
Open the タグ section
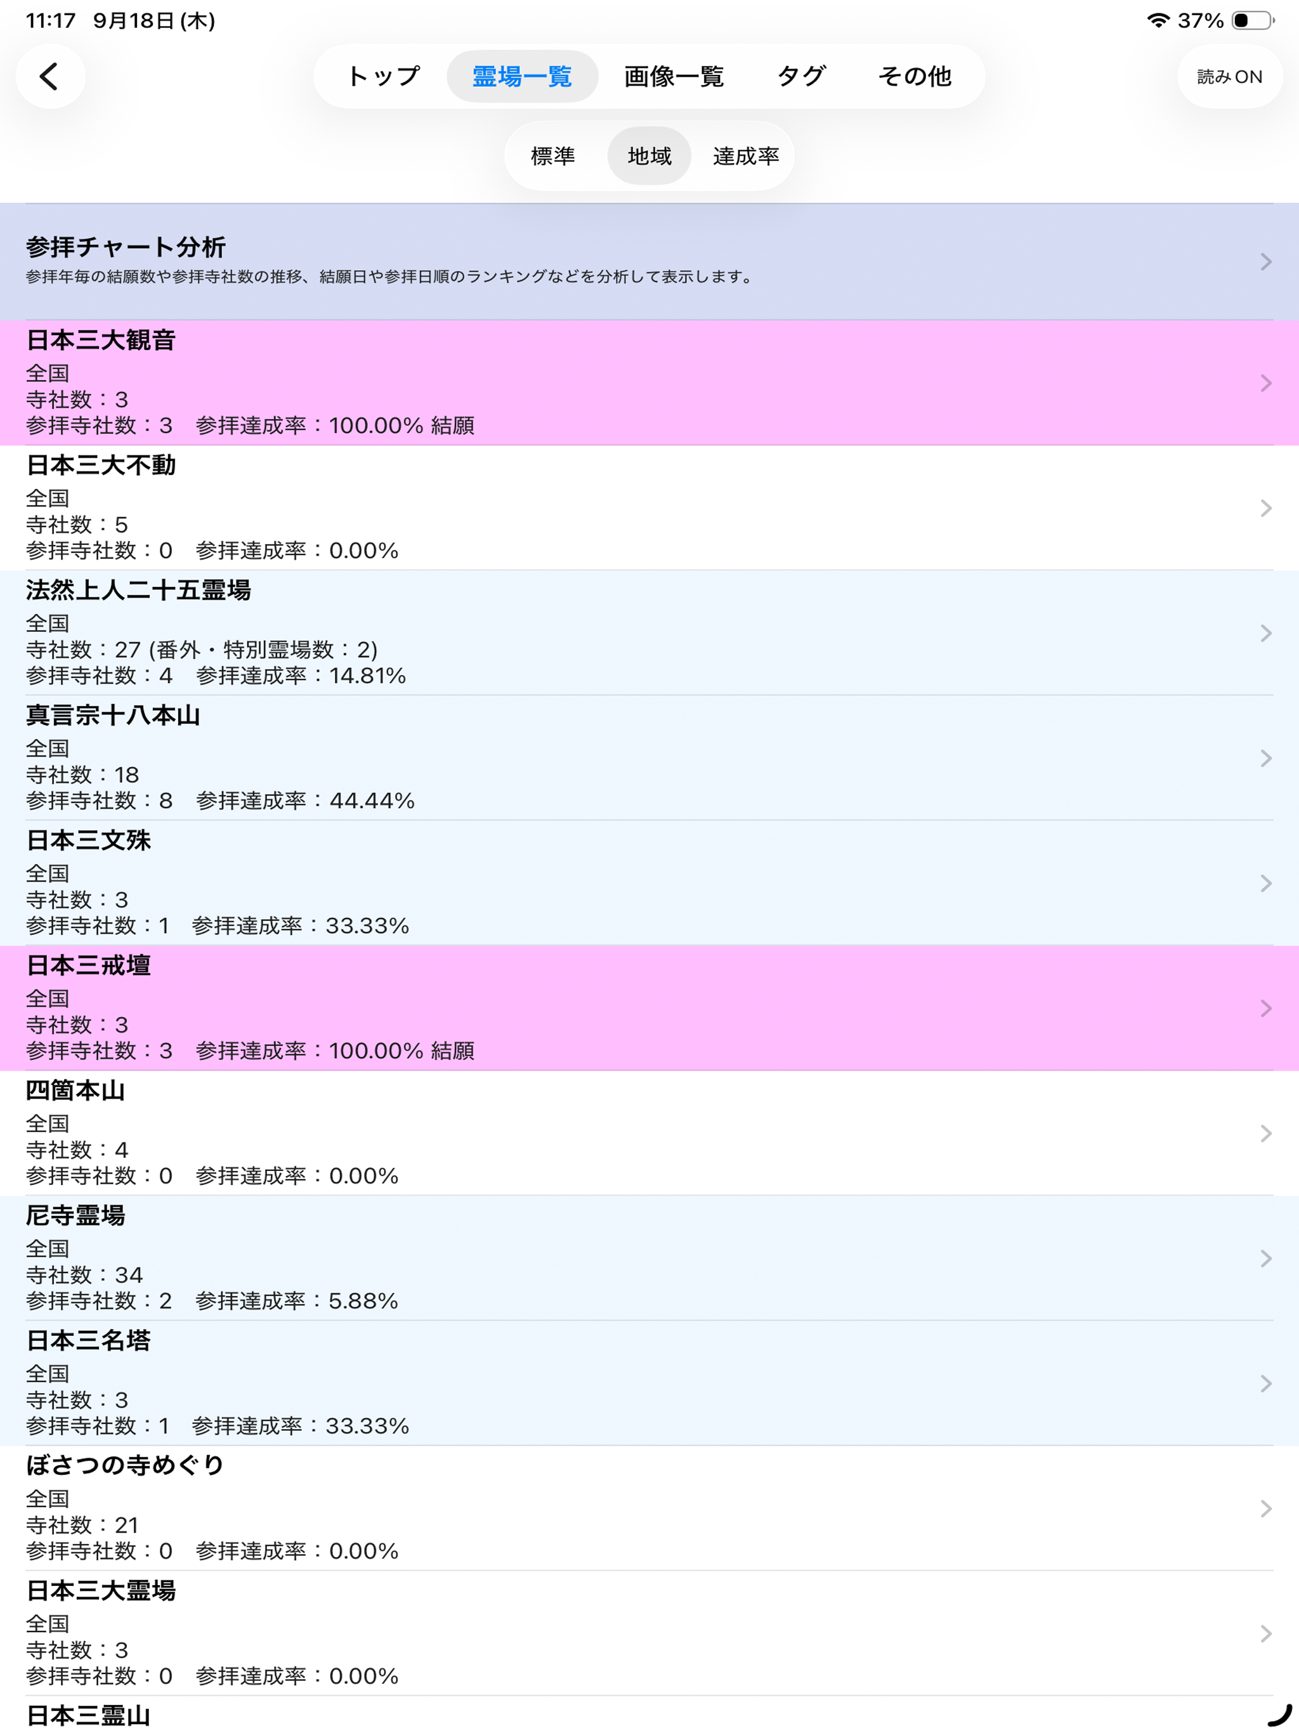click(x=800, y=76)
